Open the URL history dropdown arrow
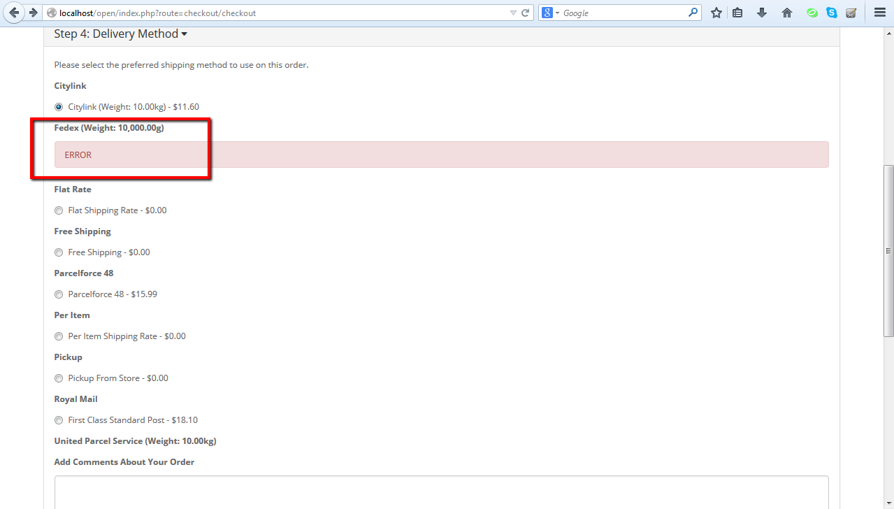The width and height of the screenshot is (894, 509). click(x=513, y=13)
